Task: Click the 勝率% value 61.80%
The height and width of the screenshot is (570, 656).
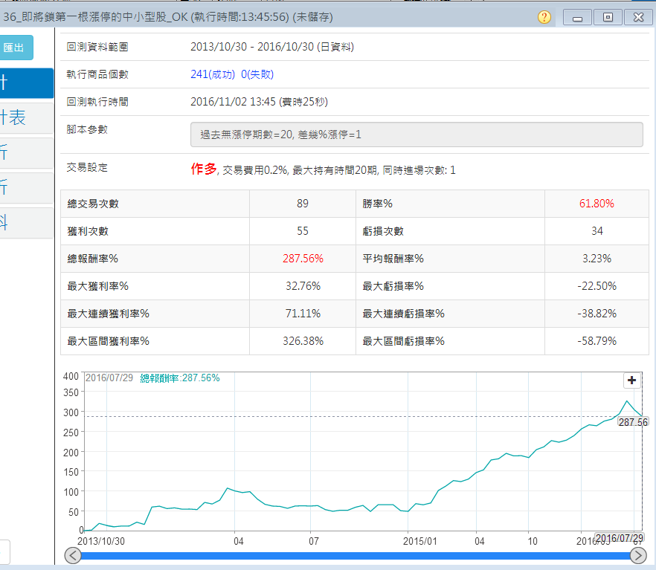Action: point(596,204)
